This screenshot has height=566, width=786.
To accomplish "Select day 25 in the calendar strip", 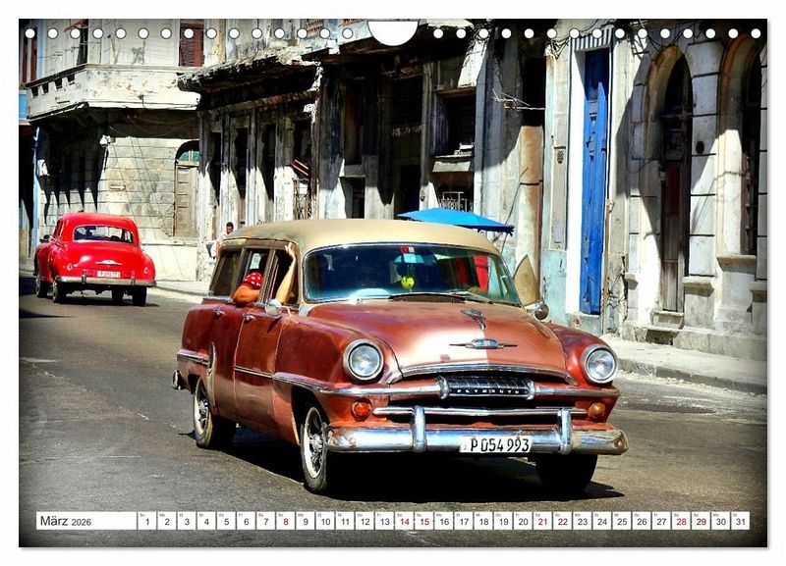I will 622,521.
